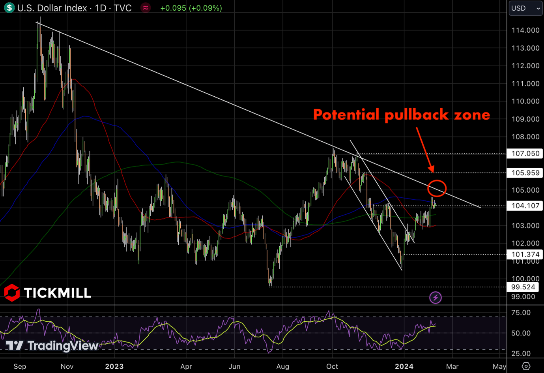
Task: Click the 75.00 RSI axis value
Action: pyautogui.click(x=521, y=313)
